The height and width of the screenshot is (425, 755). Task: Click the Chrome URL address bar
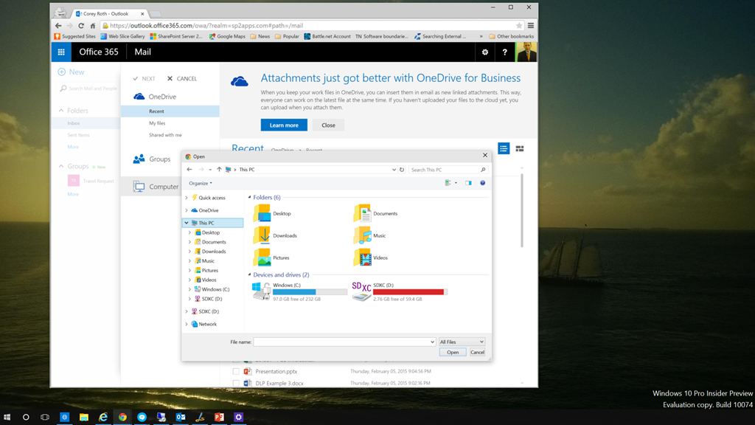click(x=312, y=26)
